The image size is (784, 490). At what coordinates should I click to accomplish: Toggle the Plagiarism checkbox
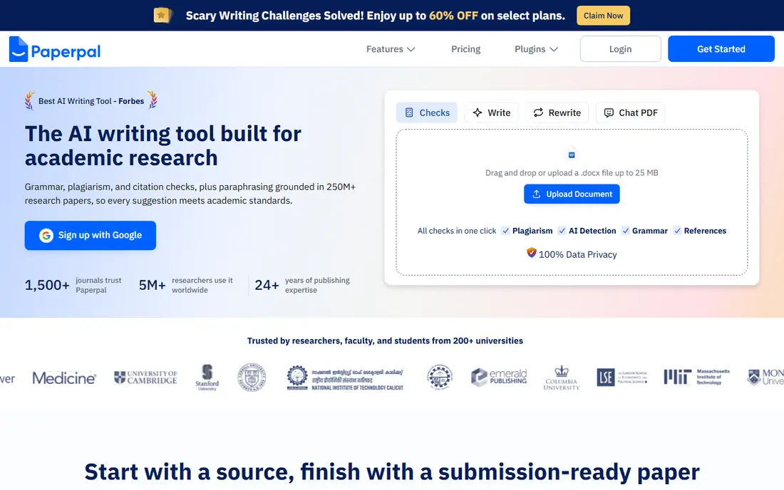click(505, 231)
